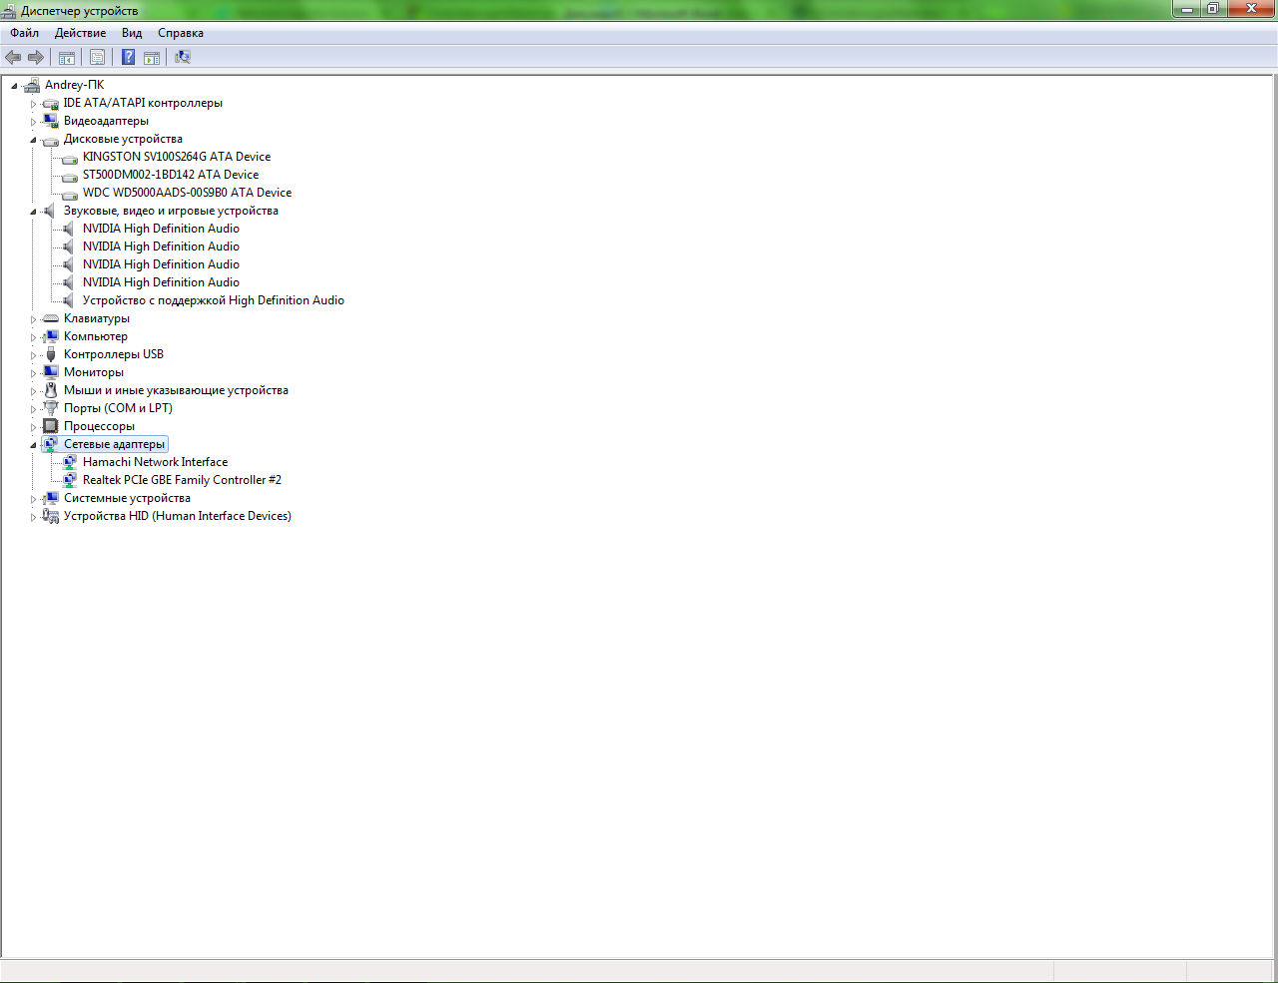1278x983 pixels.
Task: Select Hamachi Network Interface
Action: (155, 462)
